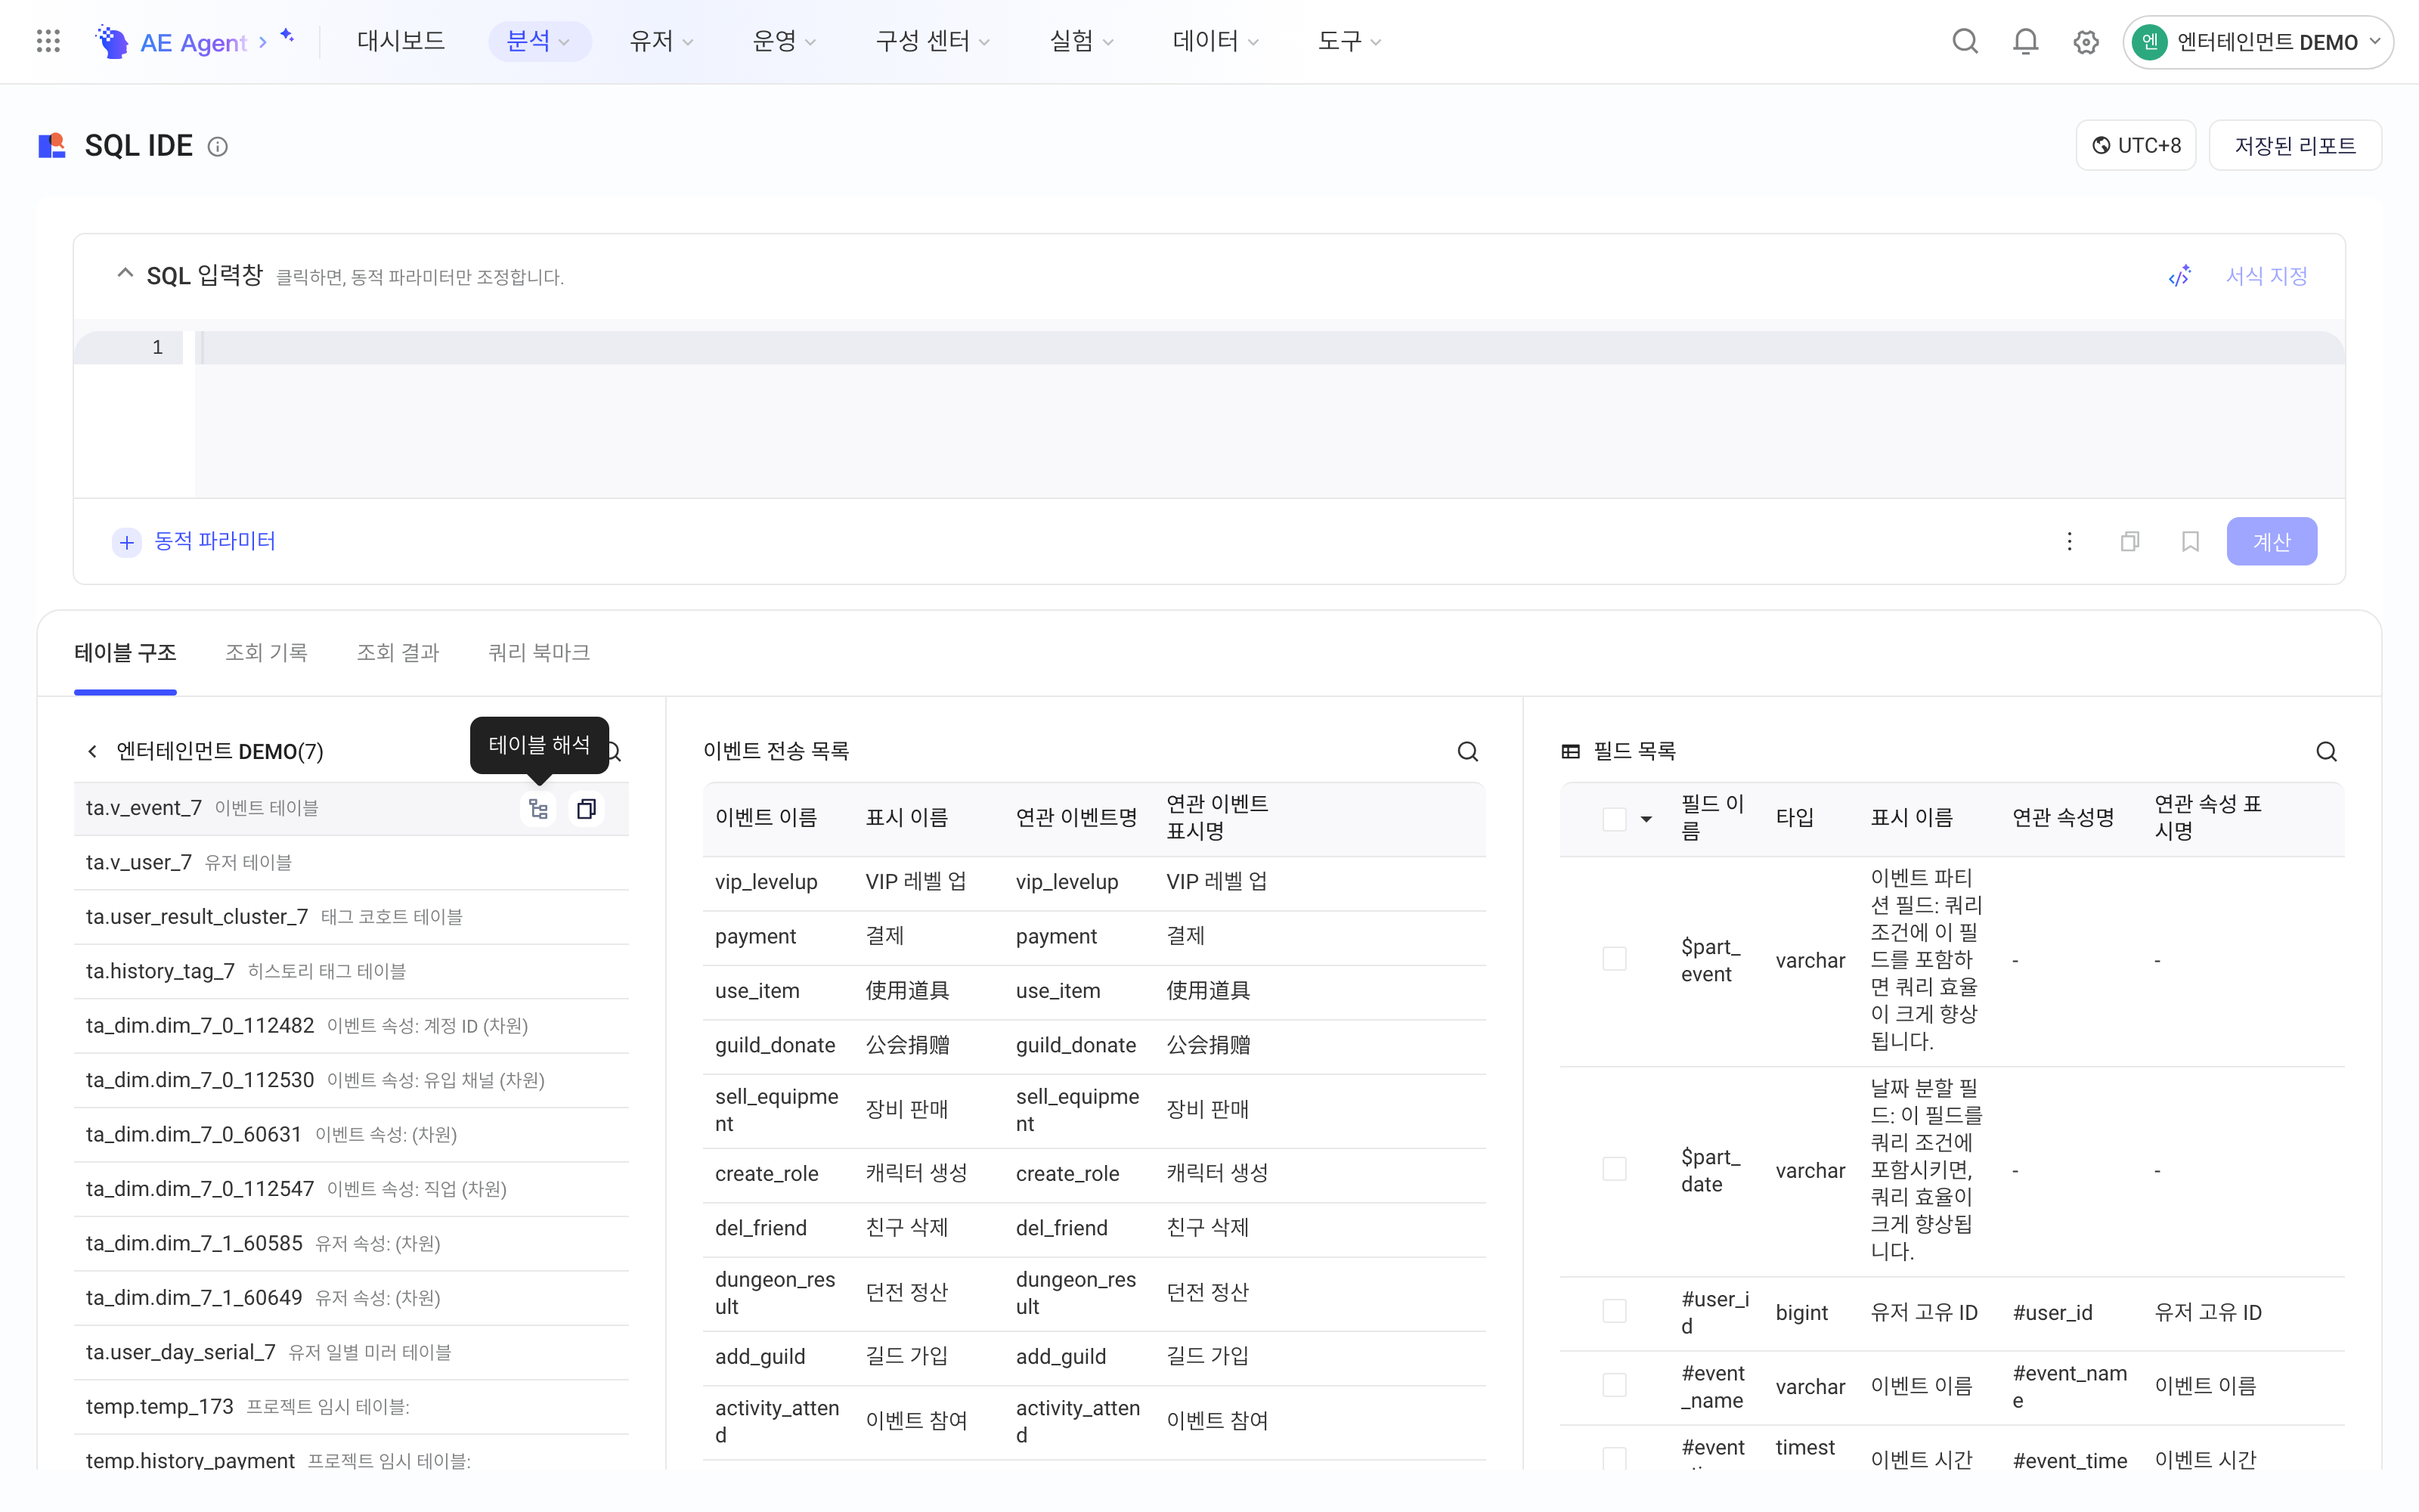Collapse the SQL 입력창 section chevron
The height and width of the screenshot is (1512, 2419).
125,273
